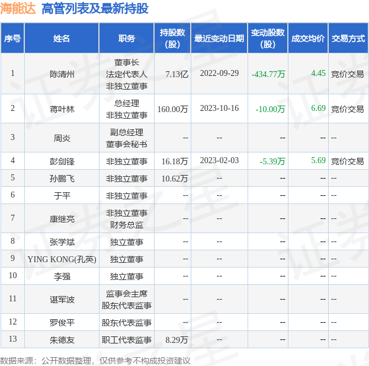369x366 pixels.
Task: Click the average price 4.45
Action: point(319,74)
